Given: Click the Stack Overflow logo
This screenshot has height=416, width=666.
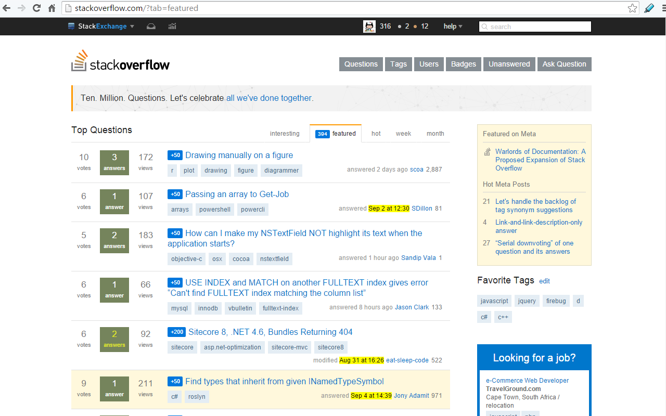Looking at the screenshot, I should pos(121,61).
